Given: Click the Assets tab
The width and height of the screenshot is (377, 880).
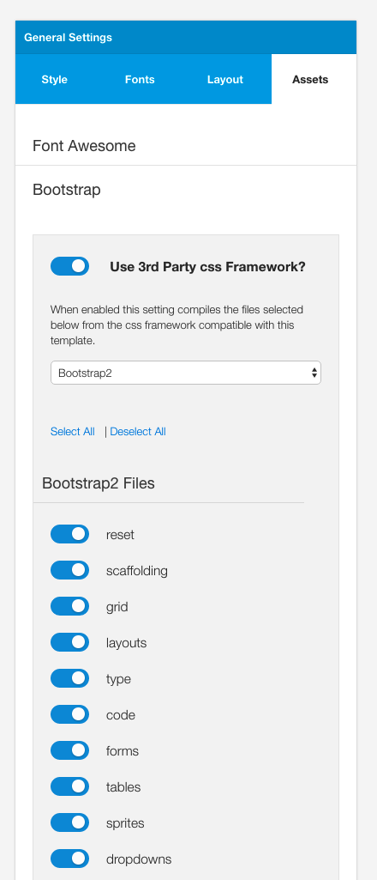Looking at the screenshot, I should (x=310, y=79).
